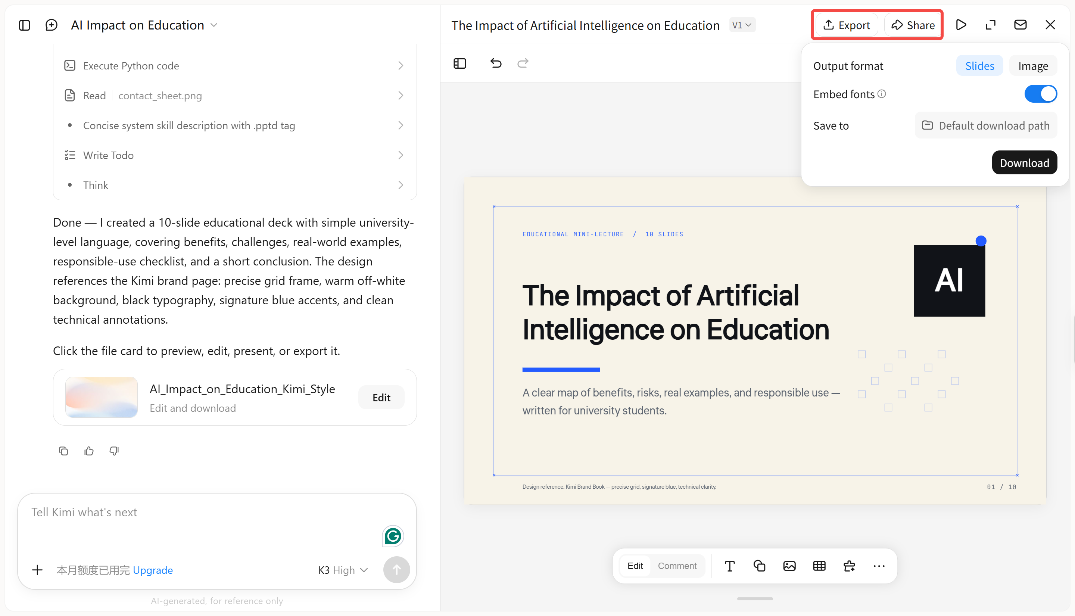Switch to the Edit mode tab
1075x616 pixels.
click(x=635, y=566)
